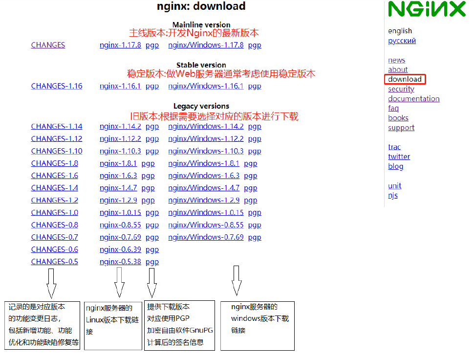Open CHANGES-1.4 changelog
This screenshot has height=360, width=475.
pyautogui.click(x=55, y=188)
